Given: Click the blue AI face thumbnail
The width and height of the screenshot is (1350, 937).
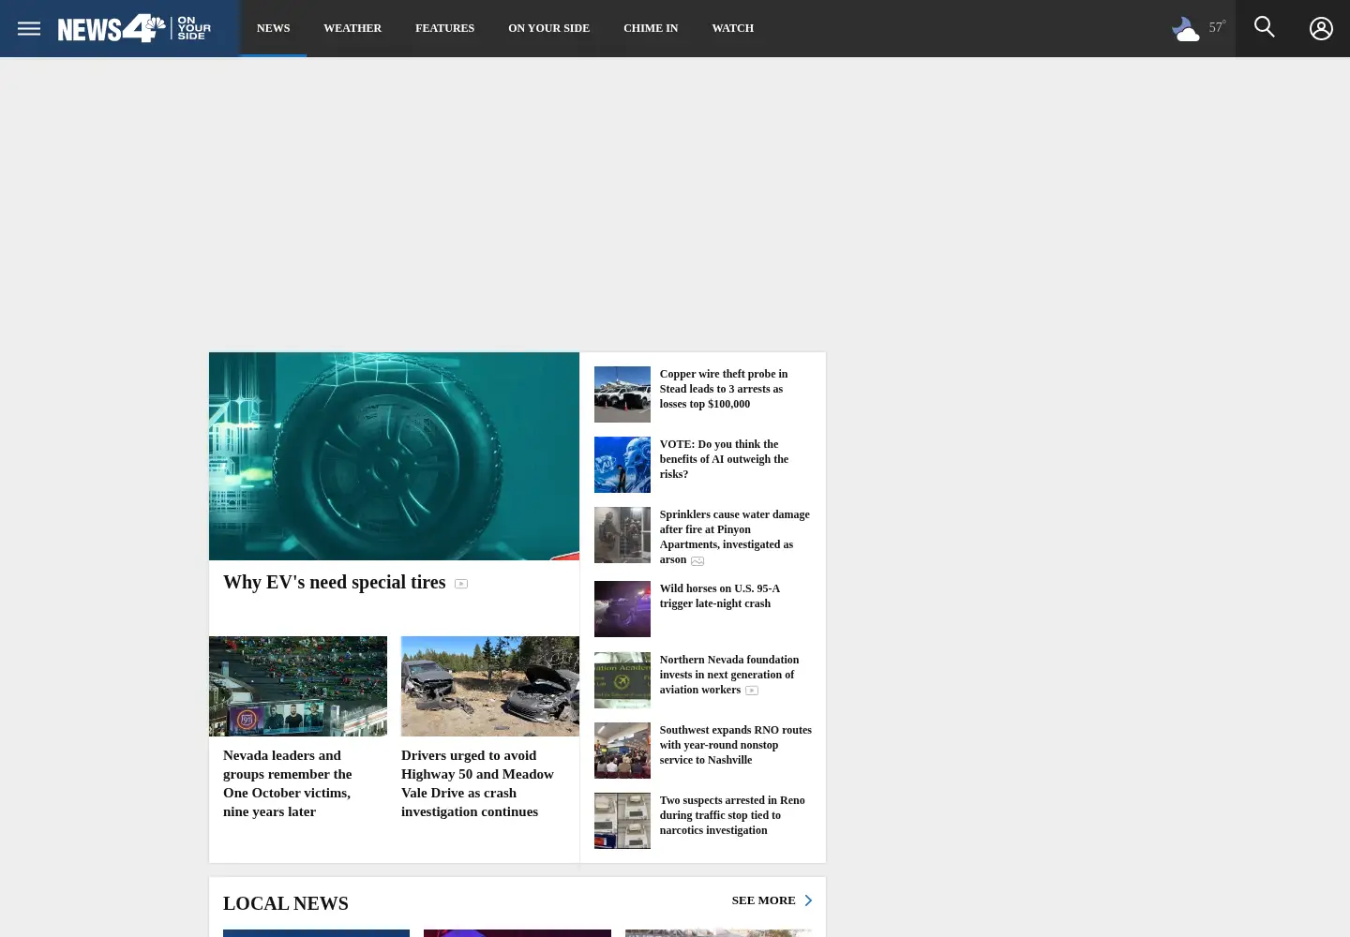Looking at the screenshot, I should point(622,465).
